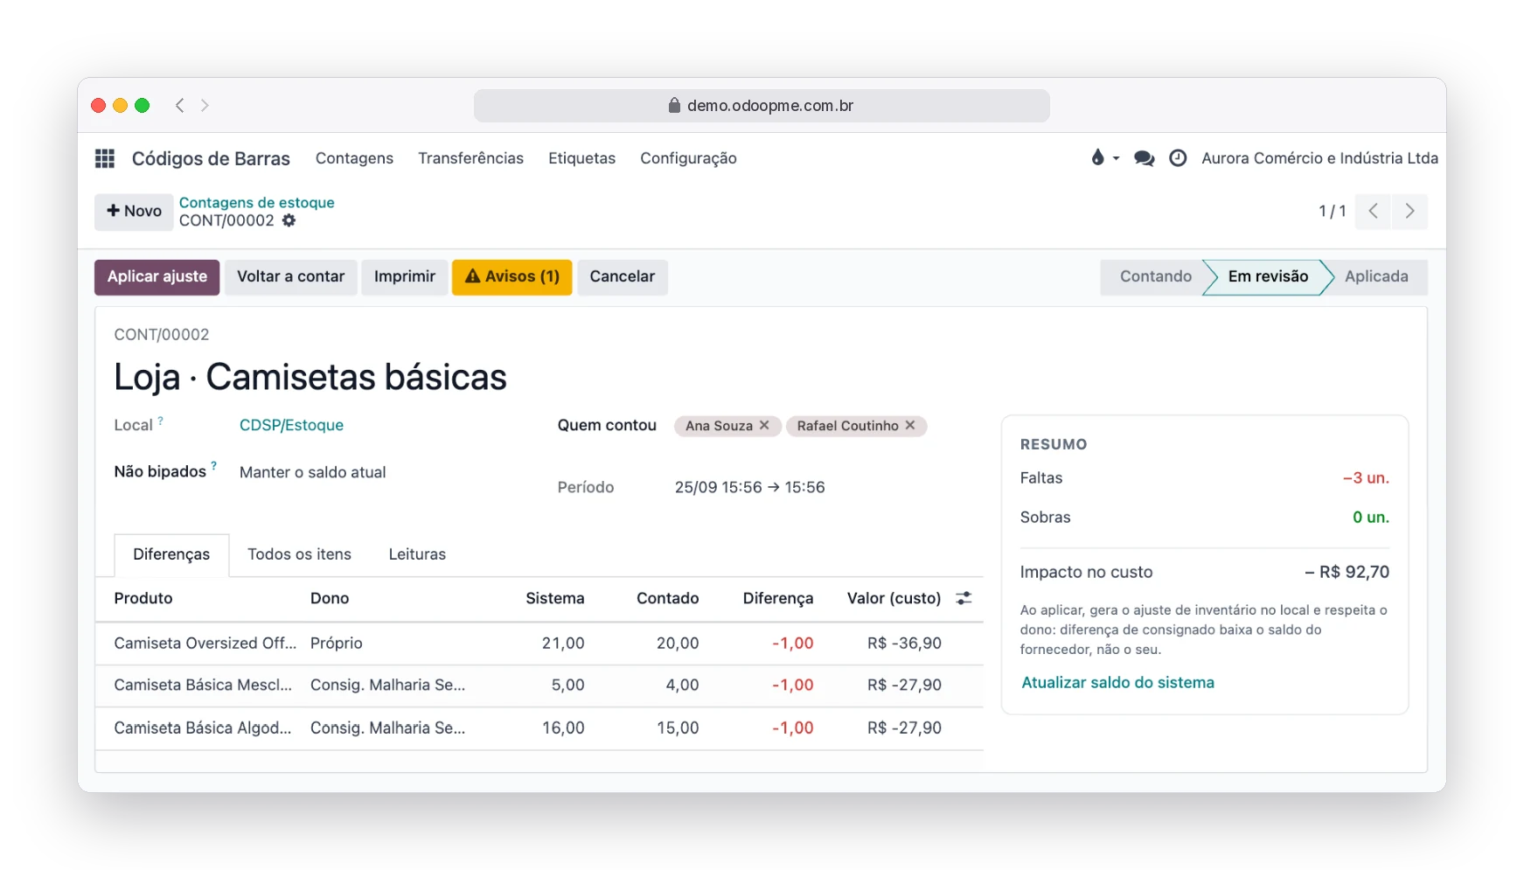
Task: Show help tooltip for Não bipados
Action: point(213,466)
